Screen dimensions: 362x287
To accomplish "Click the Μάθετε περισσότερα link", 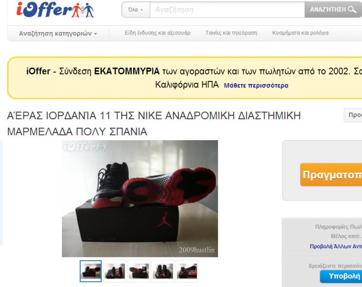I will tap(256, 86).
